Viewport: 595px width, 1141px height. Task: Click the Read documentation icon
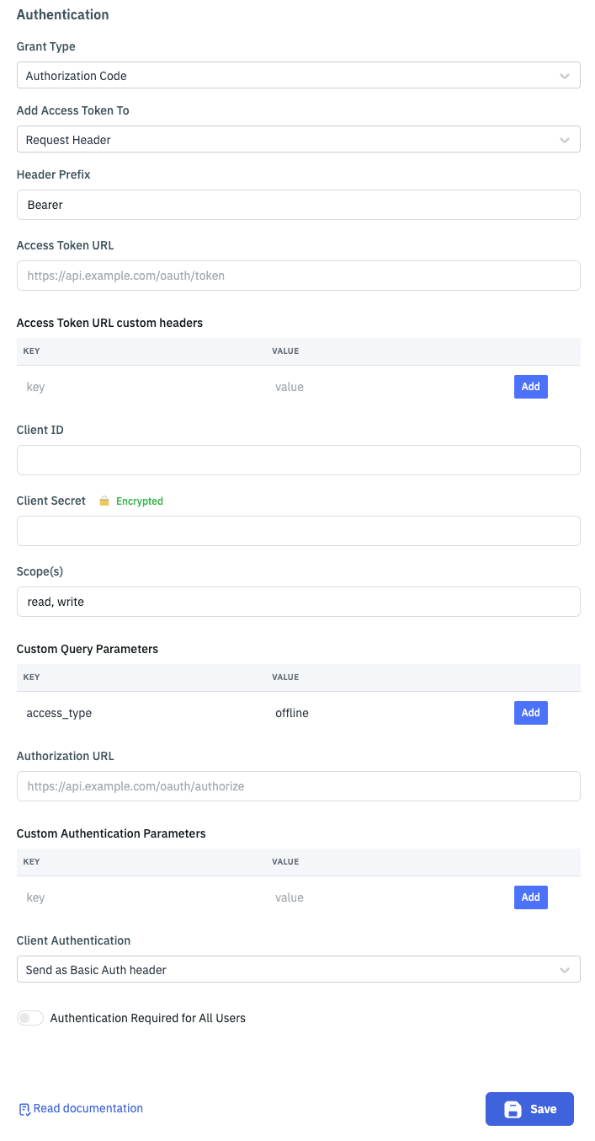[25, 1109]
